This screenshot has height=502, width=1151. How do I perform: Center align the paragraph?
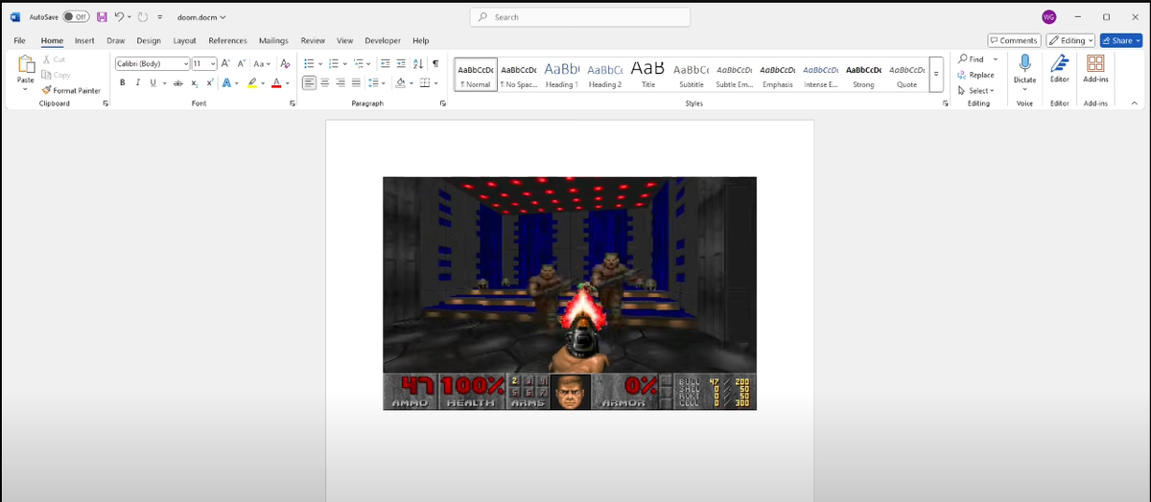click(x=325, y=82)
